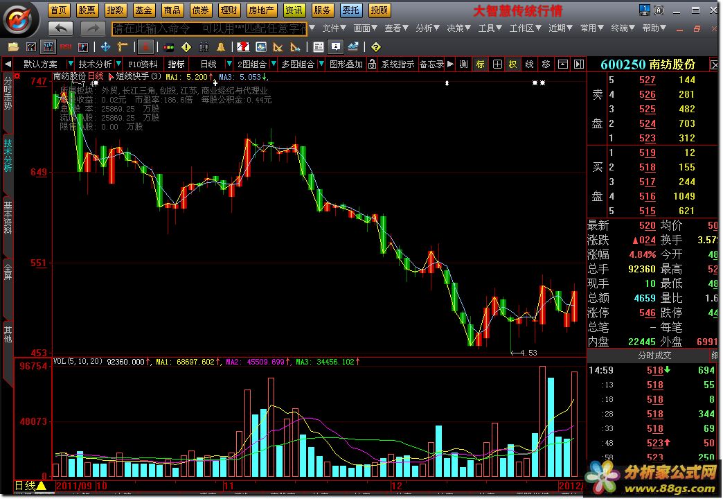Toggle the 测 measure button

coord(463,64)
